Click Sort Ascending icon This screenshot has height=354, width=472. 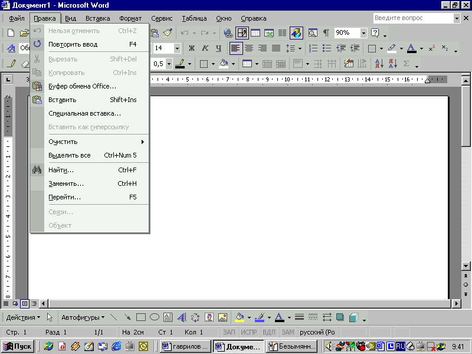pos(379,64)
